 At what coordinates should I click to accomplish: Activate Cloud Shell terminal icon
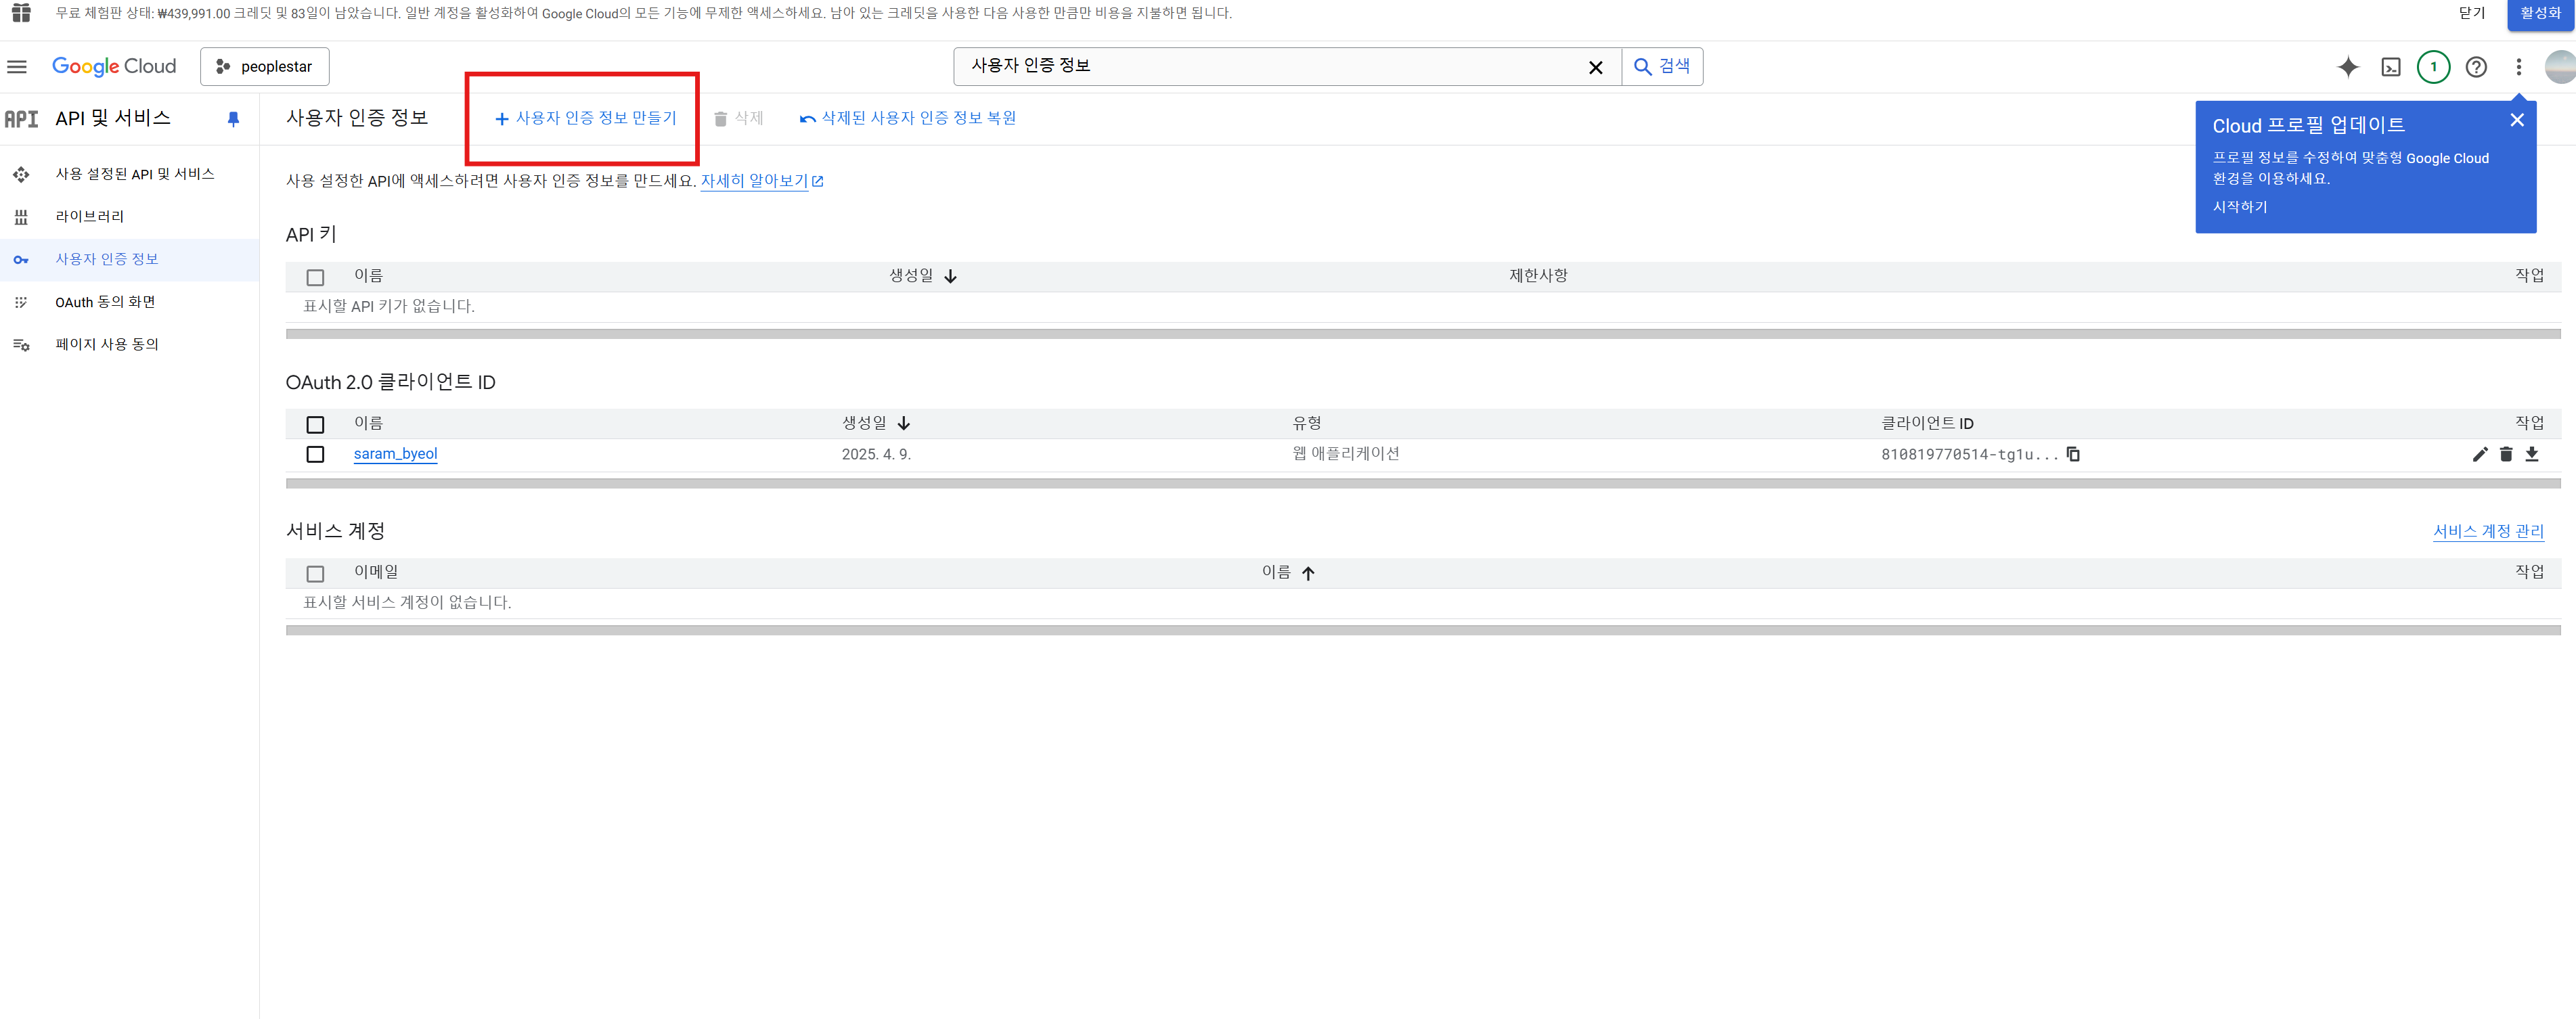coord(2390,67)
